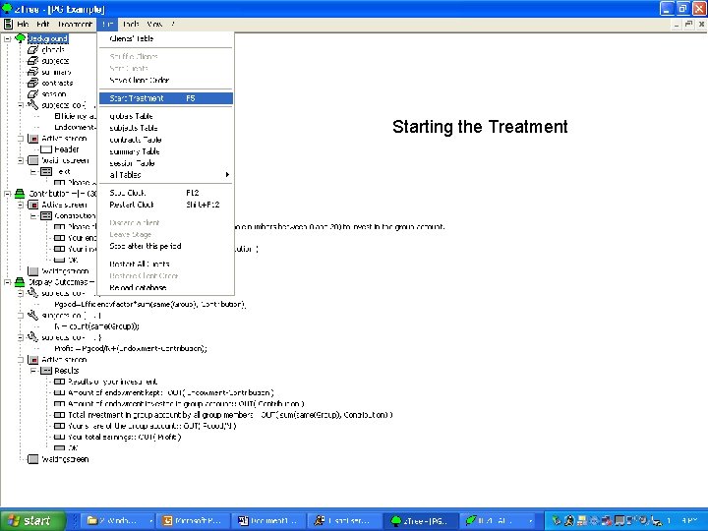708x531 pixels.
Task: Collapse the Display Outcomes stage node
Action: click(7, 282)
